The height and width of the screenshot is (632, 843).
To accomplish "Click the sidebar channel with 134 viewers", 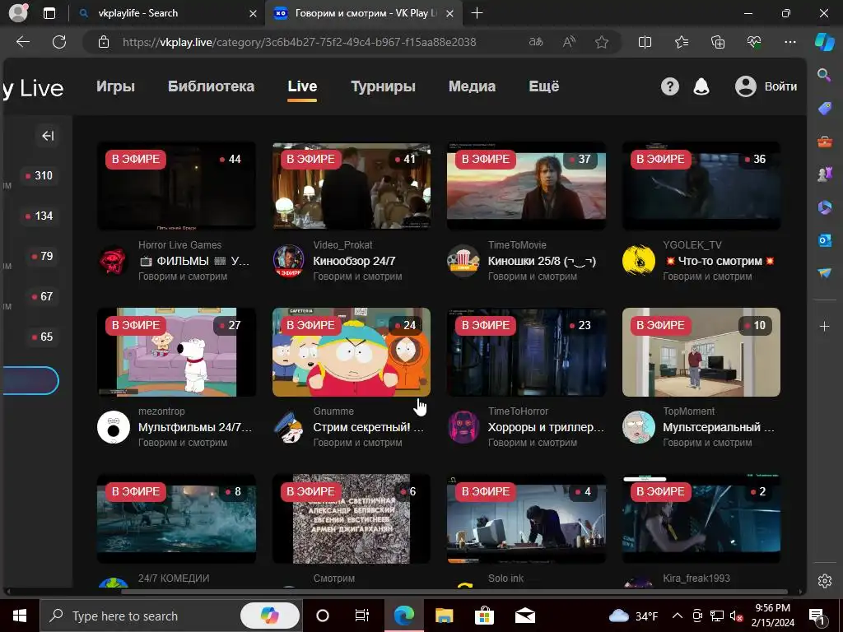I will point(39,216).
